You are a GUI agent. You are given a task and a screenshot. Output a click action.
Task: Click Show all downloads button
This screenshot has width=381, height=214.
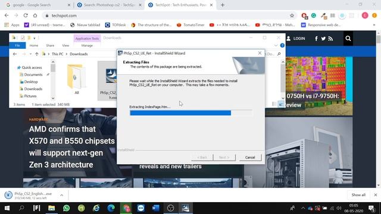coord(358,195)
